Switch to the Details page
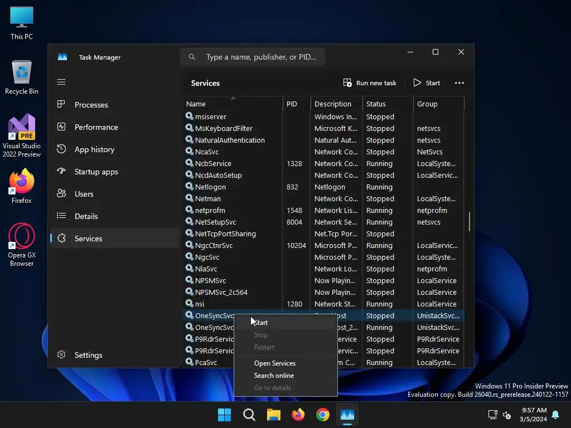This screenshot has width=571, height=428. click(114, 216)
